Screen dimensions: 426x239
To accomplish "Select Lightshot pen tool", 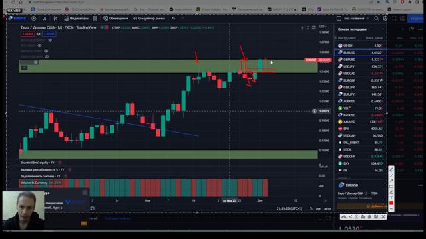I will [x=391, y=170].
